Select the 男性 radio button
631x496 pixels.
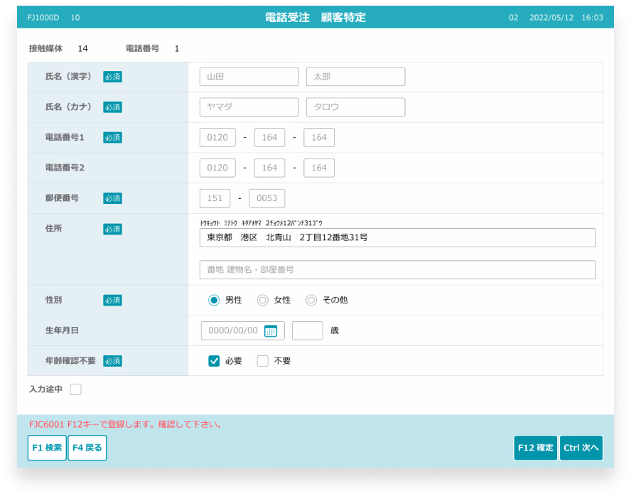214,300
